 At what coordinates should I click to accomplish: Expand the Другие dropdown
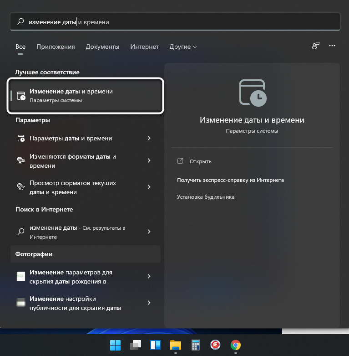click(183, 47)
